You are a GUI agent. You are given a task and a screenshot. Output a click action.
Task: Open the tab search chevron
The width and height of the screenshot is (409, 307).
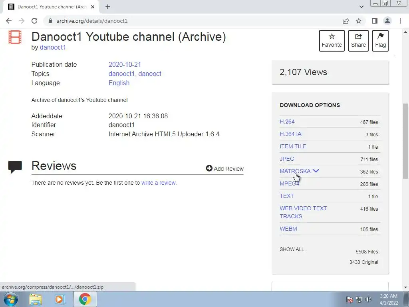coord(361,7)
